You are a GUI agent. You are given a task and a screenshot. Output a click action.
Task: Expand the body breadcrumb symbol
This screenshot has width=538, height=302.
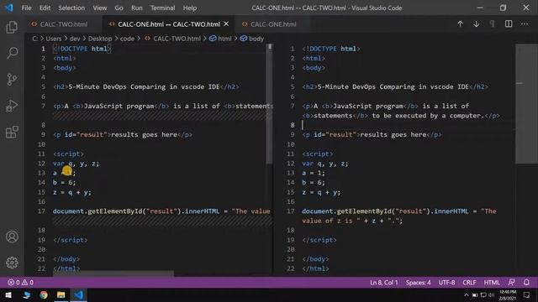pyautogui.click(x=252, y=39)
